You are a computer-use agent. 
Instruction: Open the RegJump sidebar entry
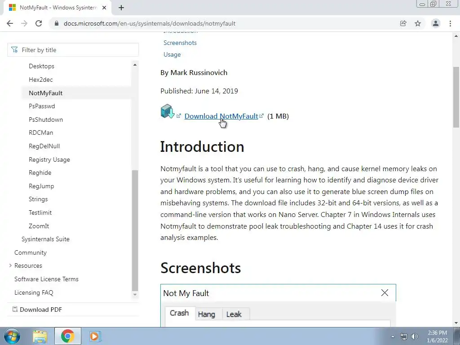(x=41, y=186)
